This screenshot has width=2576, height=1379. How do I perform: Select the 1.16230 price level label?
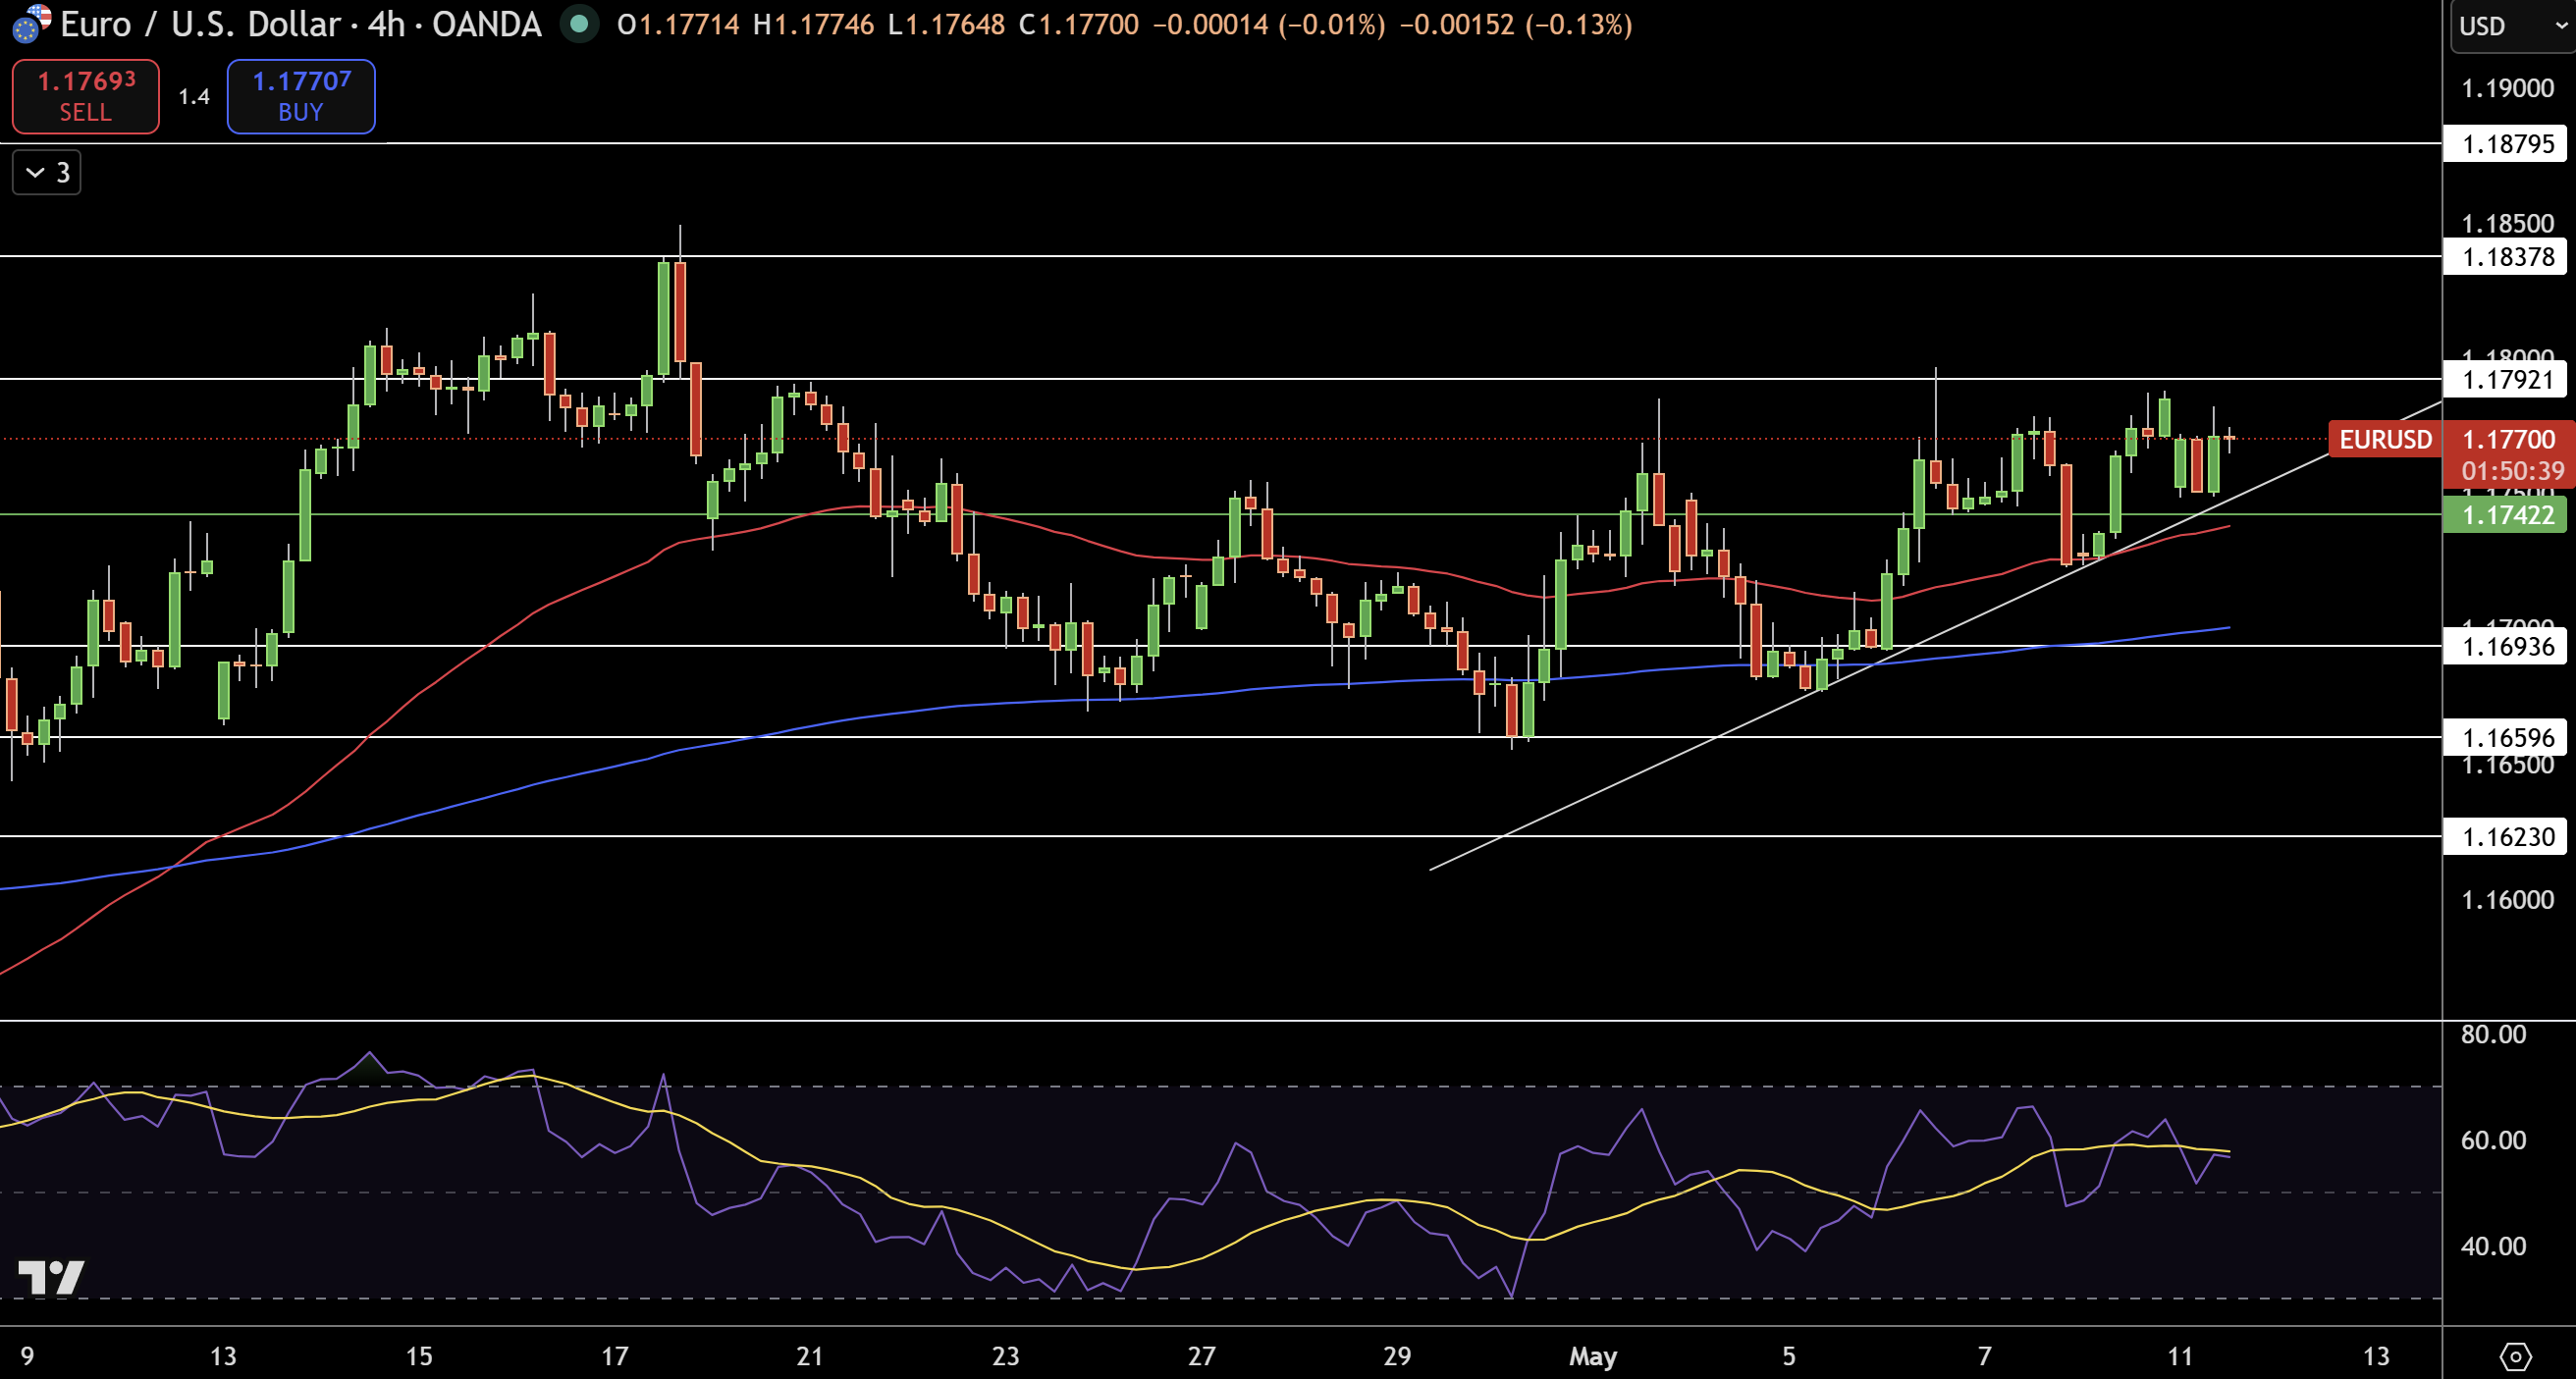coord(2507,837)
